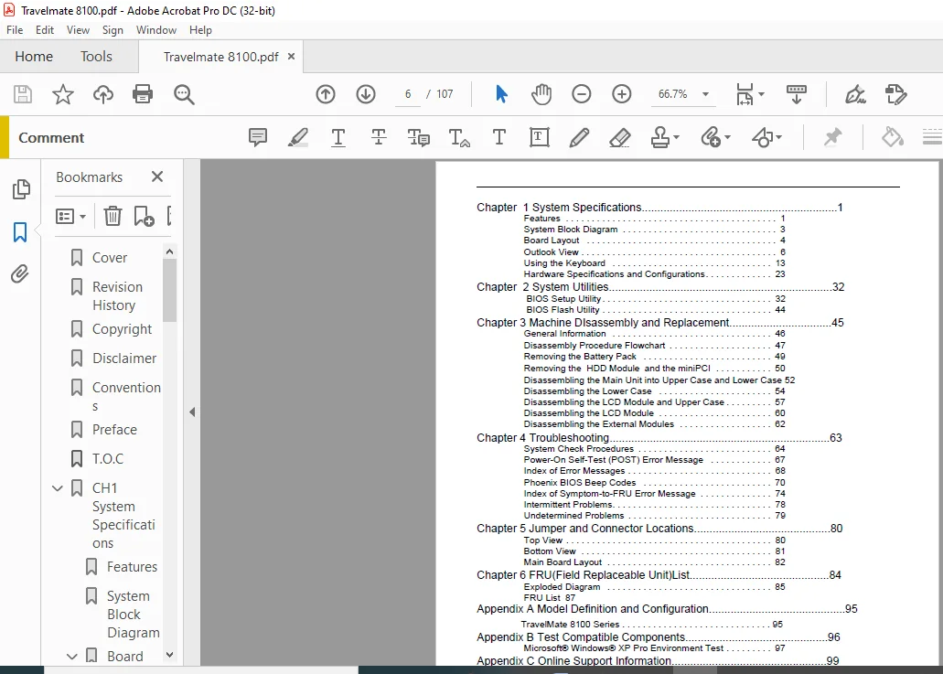This screenshot has width=943, height=674.
Task: Jump to the Cover bookmark
Action: 110,257
